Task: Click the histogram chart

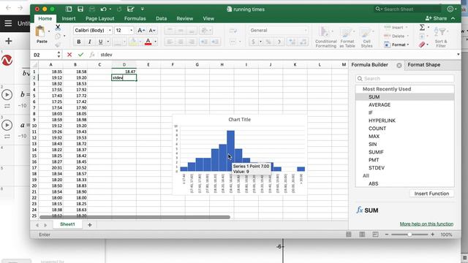Action: [x=239, y=154]
